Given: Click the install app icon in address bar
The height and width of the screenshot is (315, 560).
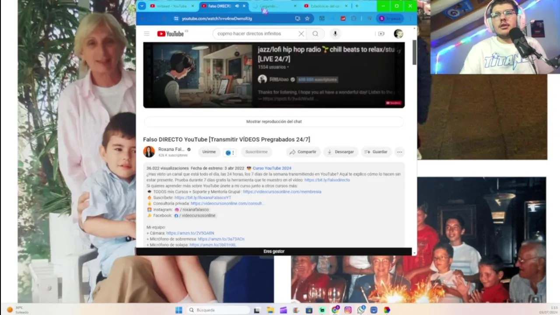Looking at the screenshot, I should [297, 18].
